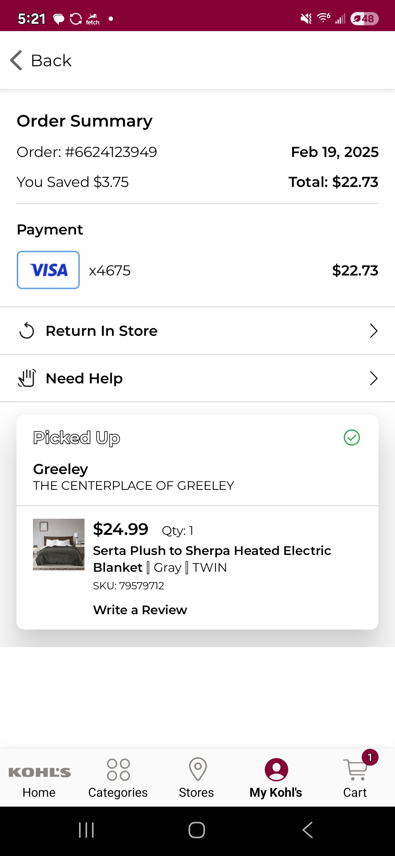Screen dimensions: 395x856
Task: Tap the Return In Store circular arrow icon
Action: click(27, 331)
